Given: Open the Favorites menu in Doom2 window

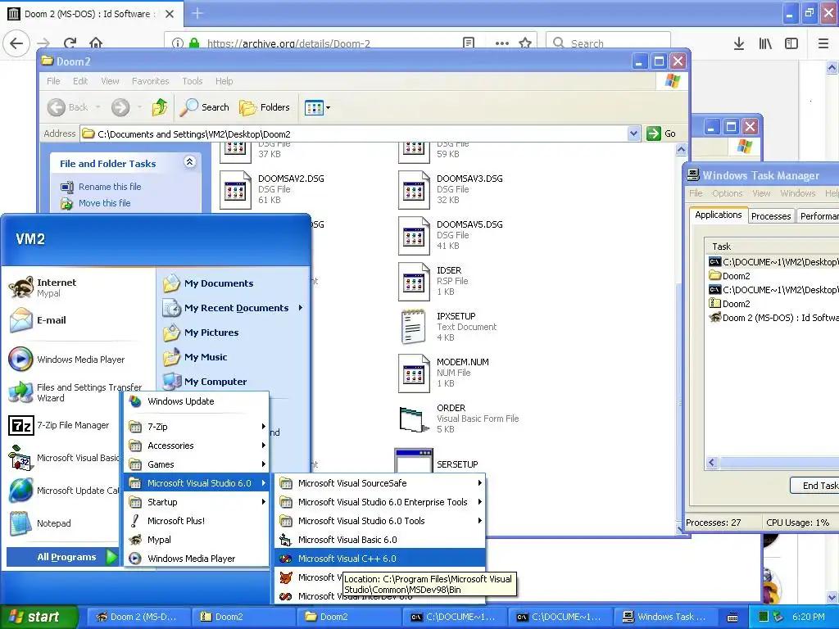Looking at the screenshot, I should point(151,81).
